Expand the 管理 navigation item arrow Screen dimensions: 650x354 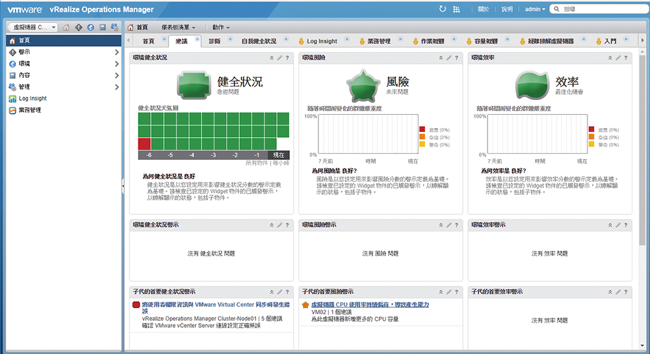tap(116, 87)
